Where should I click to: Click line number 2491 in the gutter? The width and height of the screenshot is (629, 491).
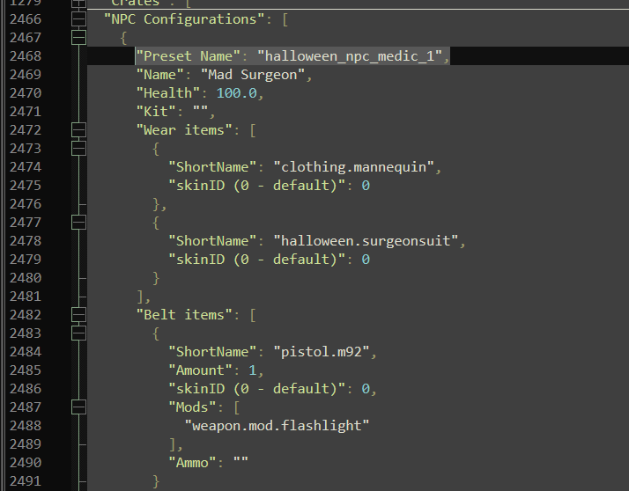click(26, 481)
